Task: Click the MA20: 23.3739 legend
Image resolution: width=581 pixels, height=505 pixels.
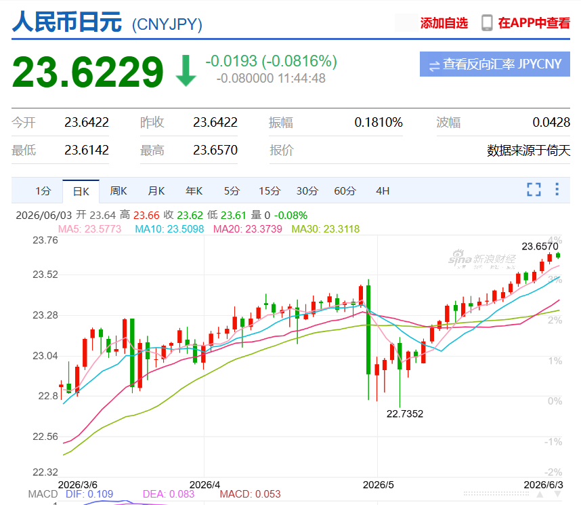Action: (x=248, y=229)
